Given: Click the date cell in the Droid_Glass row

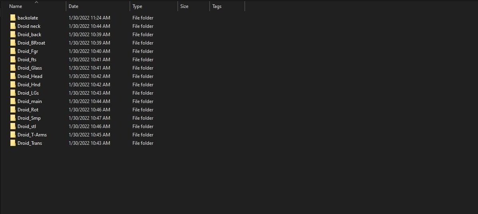Looking at the screenshot, I should 89,68.
